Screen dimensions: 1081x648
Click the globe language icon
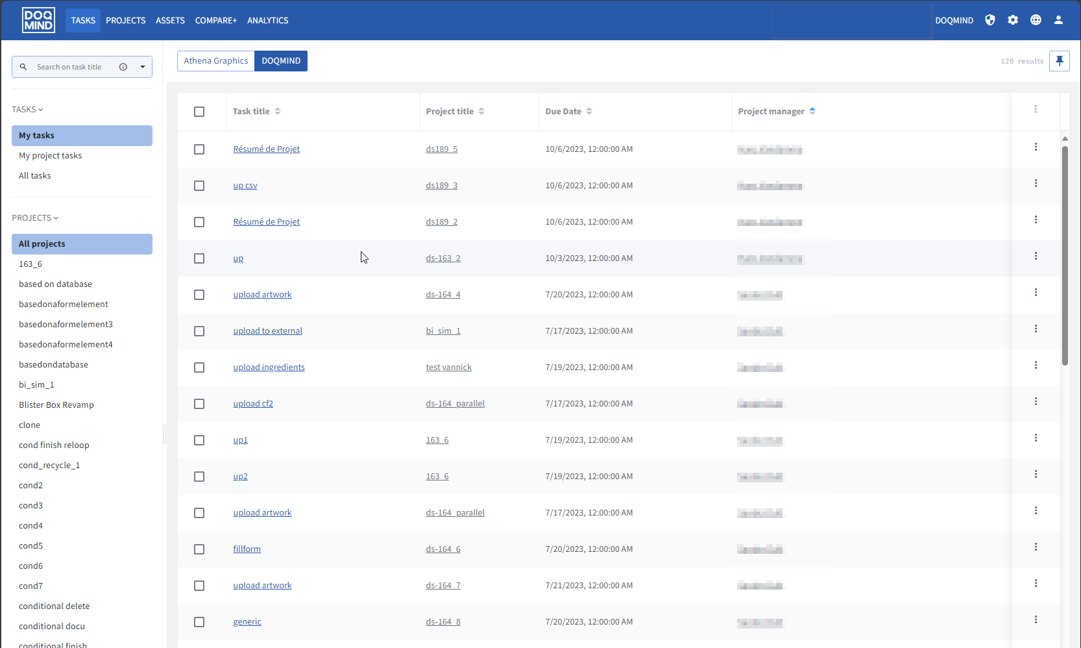(x=1036, y=20)
